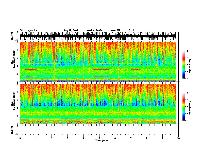
Task: Click time-axis tick label "3"
Action: tap(68, 138)
